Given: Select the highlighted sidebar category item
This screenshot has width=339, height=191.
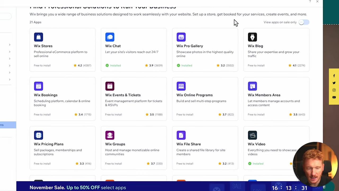Looking at the screenshot, I should 8,125.
